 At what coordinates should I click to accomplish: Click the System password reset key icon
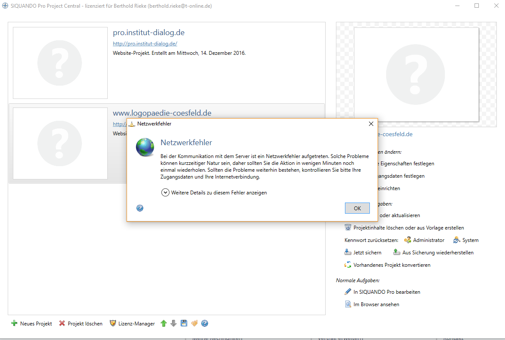[x=457, y=240]
